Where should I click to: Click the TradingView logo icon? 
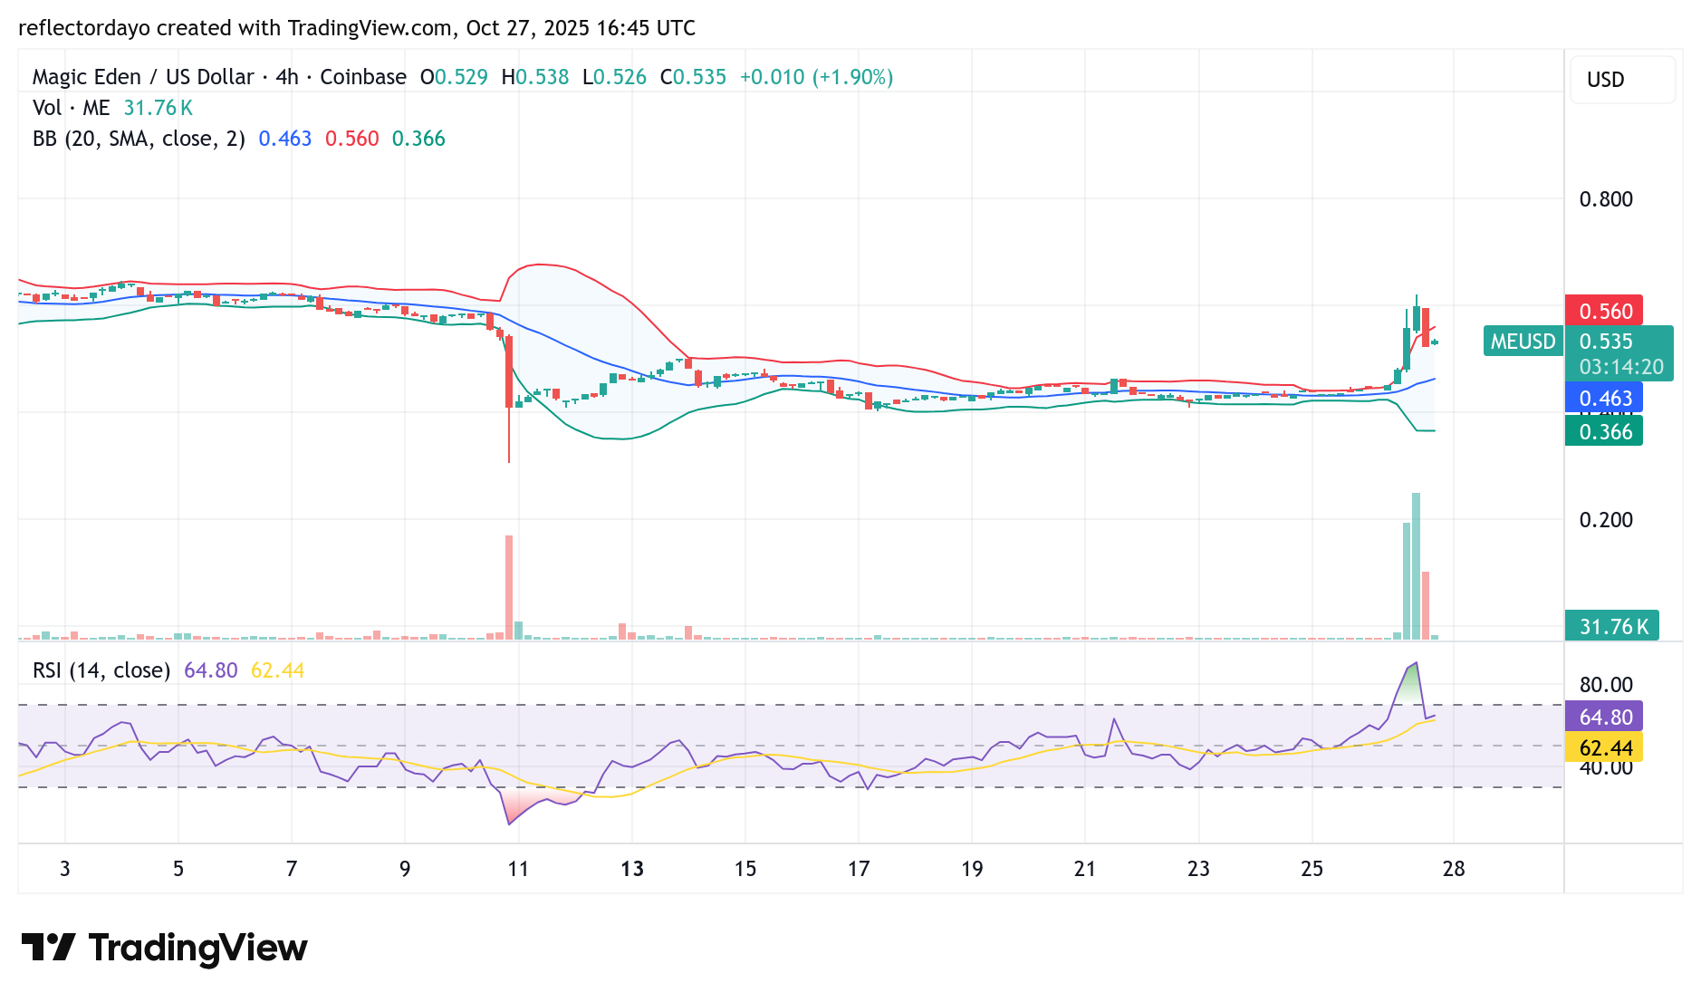click(48, 948)
